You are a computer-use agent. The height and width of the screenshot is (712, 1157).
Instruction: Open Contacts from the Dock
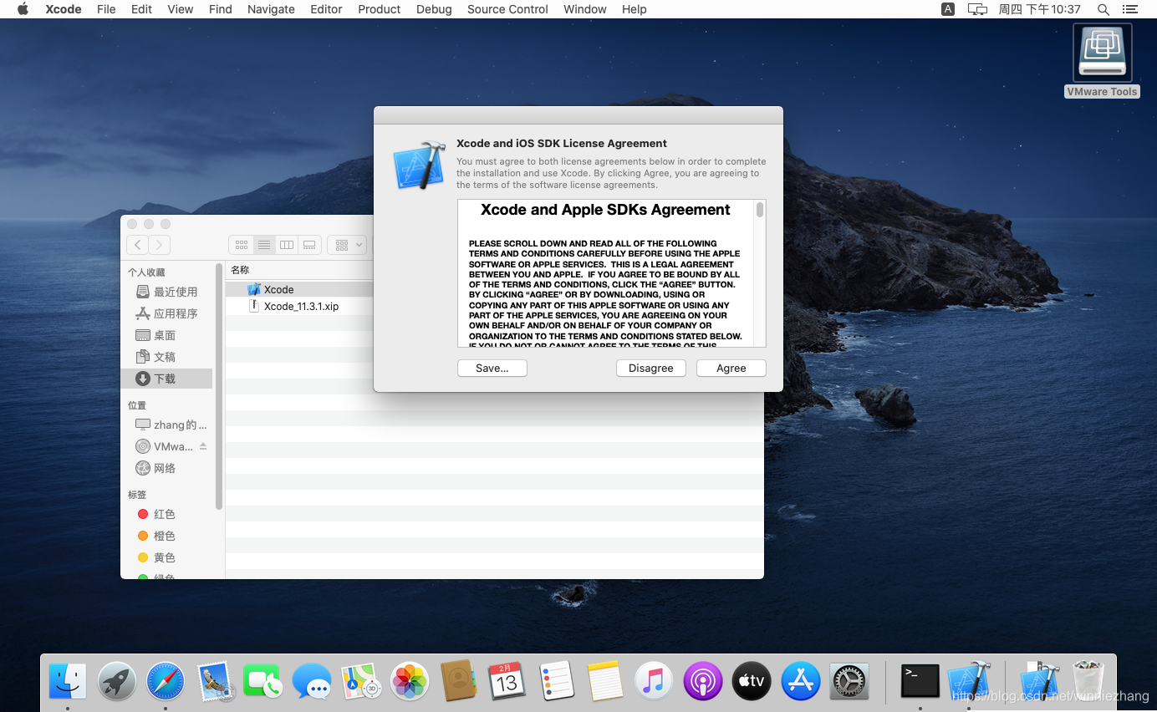pos(458,681)
